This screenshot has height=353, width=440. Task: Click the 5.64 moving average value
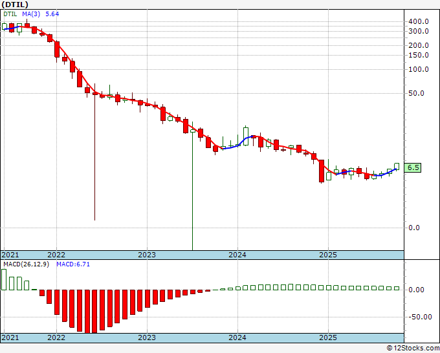tap(52, 14)
